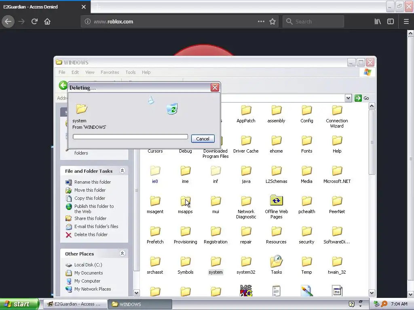Select the ie8 hidden folder

pyautogui.click(x=155, y=175)
